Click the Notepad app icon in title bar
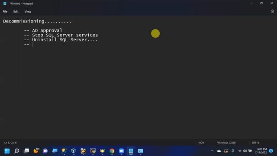Screen dimensions: 277x156 point(5,3)
